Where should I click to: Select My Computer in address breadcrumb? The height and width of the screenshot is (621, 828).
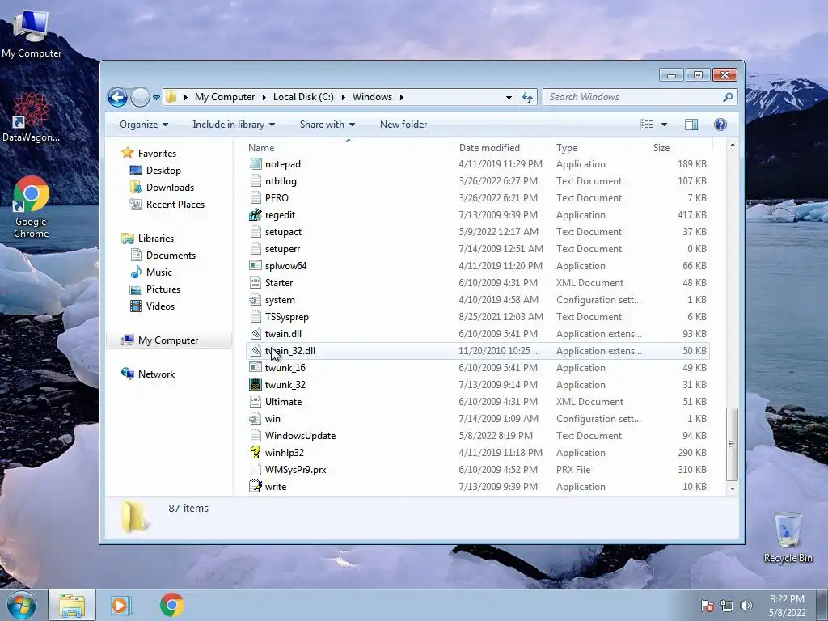(x=225, y=97)
